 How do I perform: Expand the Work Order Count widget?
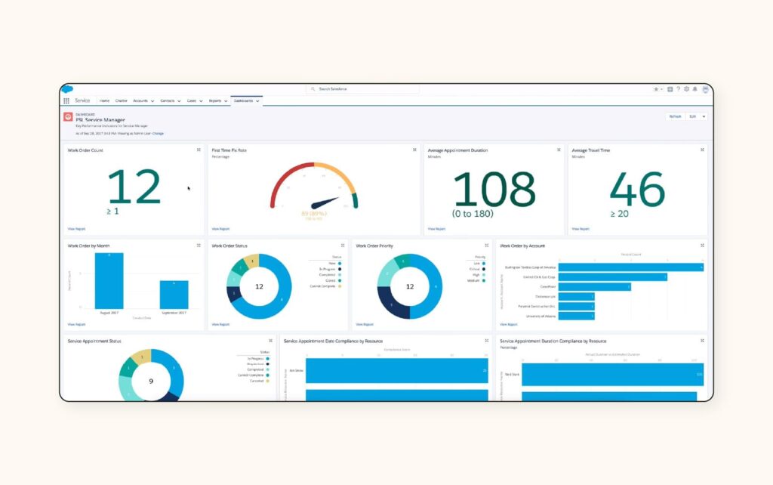coord(197,150)
